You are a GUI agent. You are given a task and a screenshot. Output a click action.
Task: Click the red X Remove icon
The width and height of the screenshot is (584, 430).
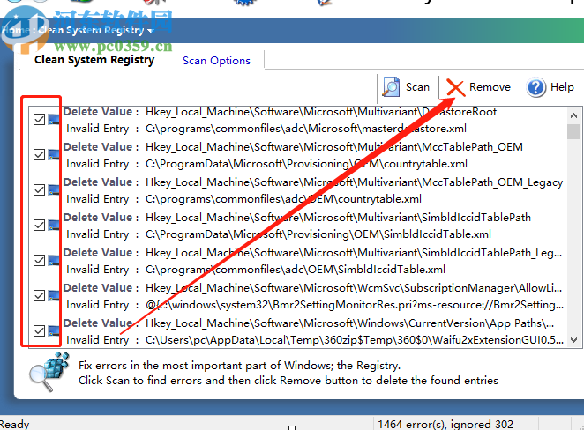[x=455, y=88]
